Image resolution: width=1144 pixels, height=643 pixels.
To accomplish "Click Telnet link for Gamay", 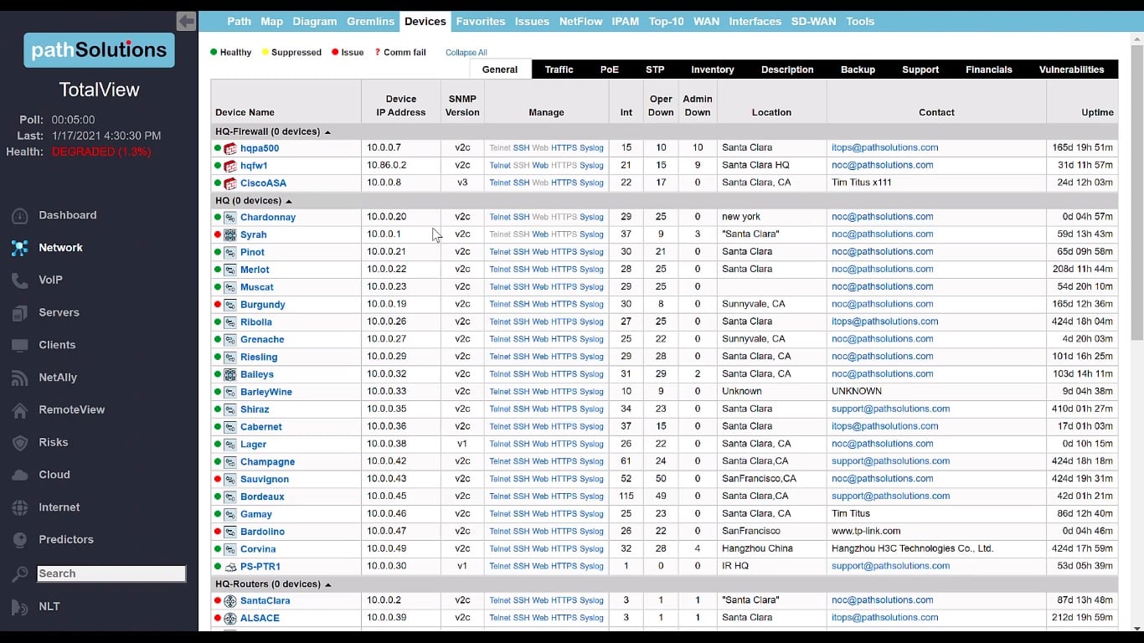I will (500, 514).
